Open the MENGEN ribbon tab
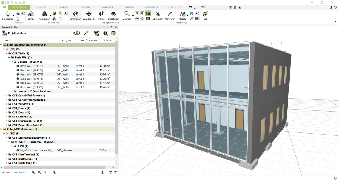This screenshot has height=181, width=338. (x=130, y=7)
